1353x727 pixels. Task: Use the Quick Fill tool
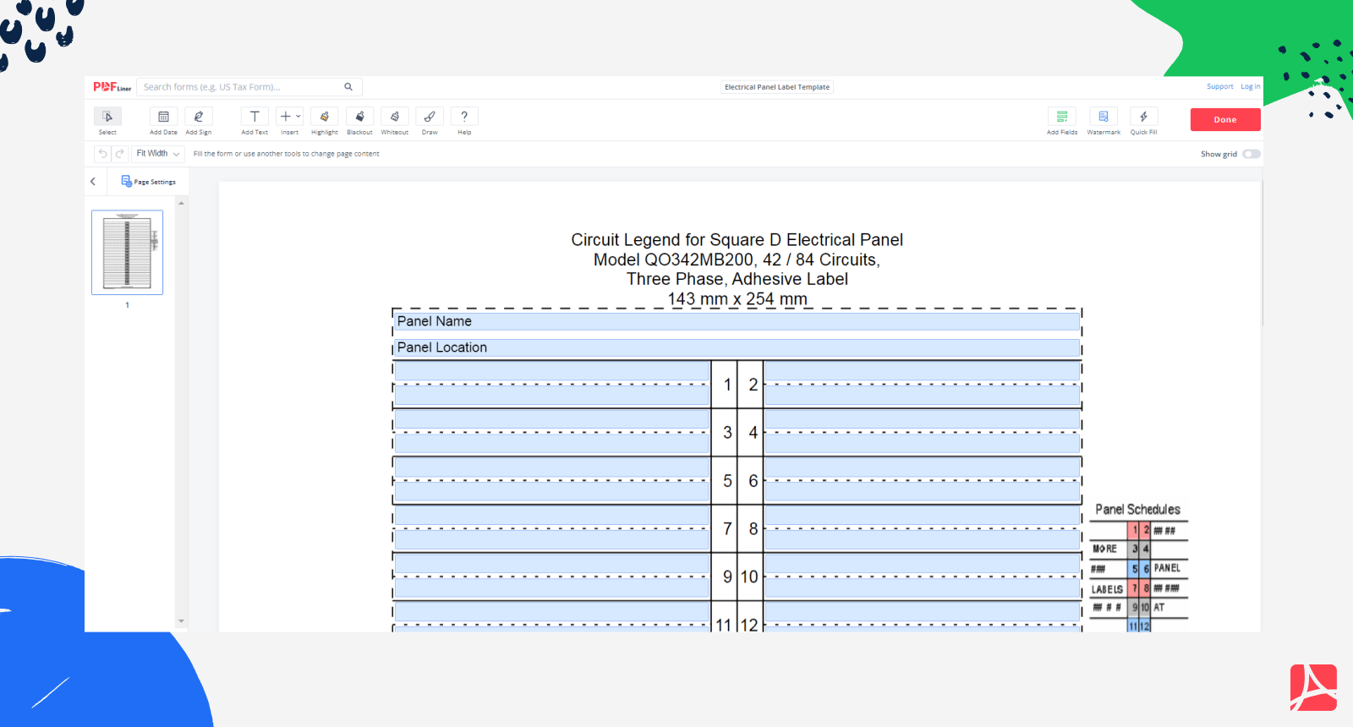(1143, 118)
